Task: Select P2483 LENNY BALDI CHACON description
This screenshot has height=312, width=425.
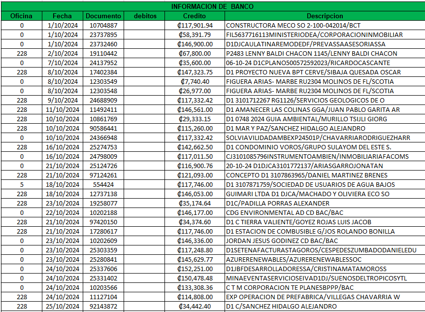Action: tap(325, 53)
